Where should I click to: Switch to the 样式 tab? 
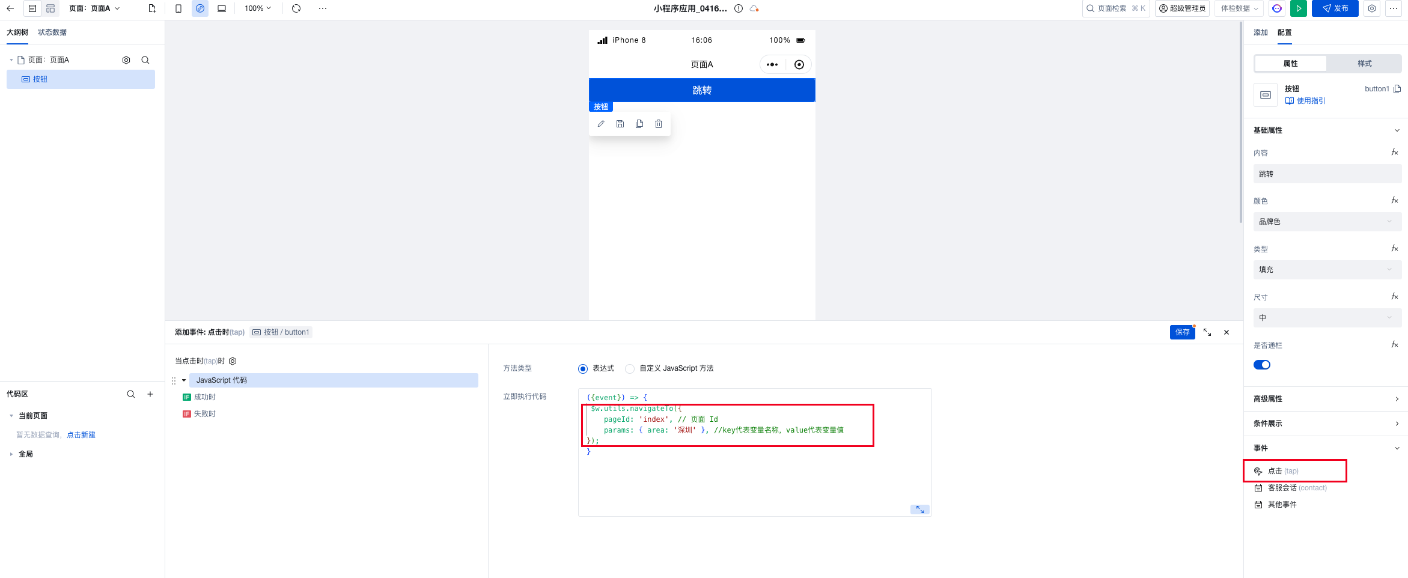1364,64
